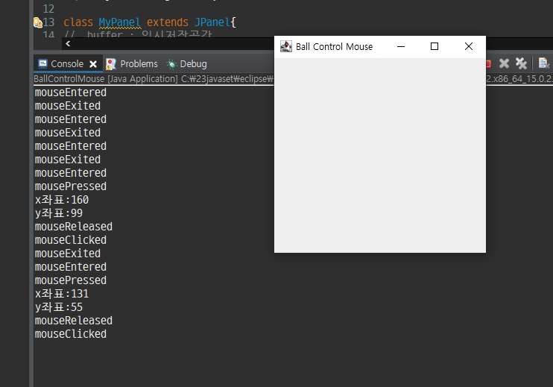Click line number 12 in the editor gutter
Screen dimensions: 553x387
(x=48, y=8)
